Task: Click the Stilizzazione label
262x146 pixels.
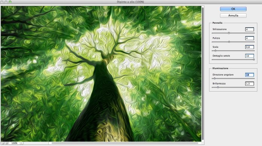Action: pyautogui.click(x=219, y=29)
